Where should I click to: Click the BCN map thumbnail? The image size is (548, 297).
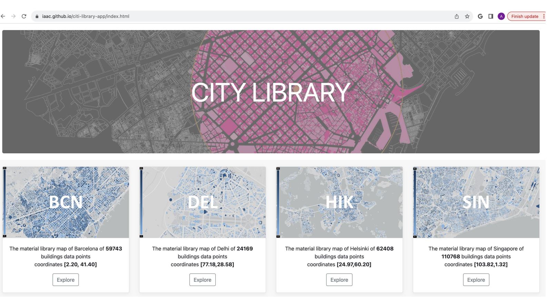click(x=66, y=202)
